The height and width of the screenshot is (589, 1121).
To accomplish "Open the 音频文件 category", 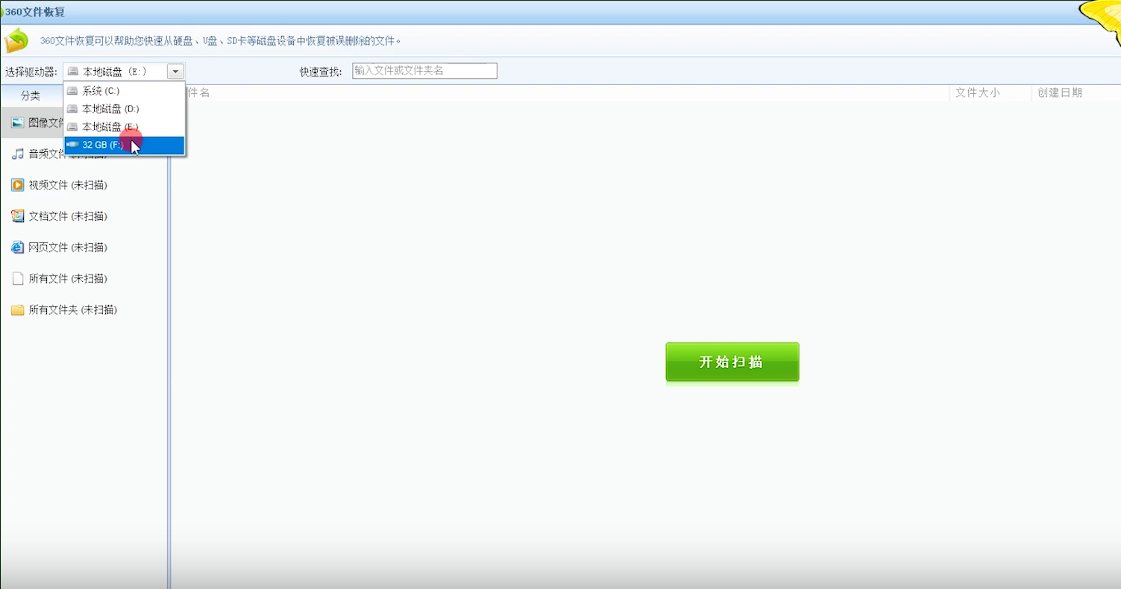I will coord(84,154).
